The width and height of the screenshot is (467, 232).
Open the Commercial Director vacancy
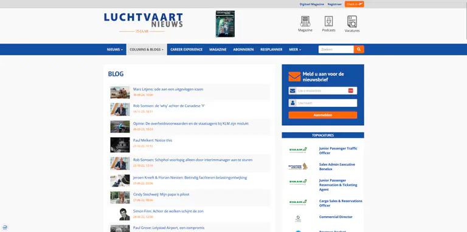click(336, 217)
